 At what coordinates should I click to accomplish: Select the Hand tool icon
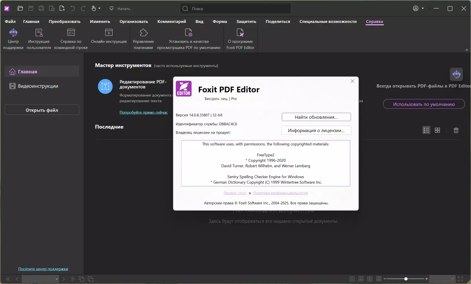[94, 8]
